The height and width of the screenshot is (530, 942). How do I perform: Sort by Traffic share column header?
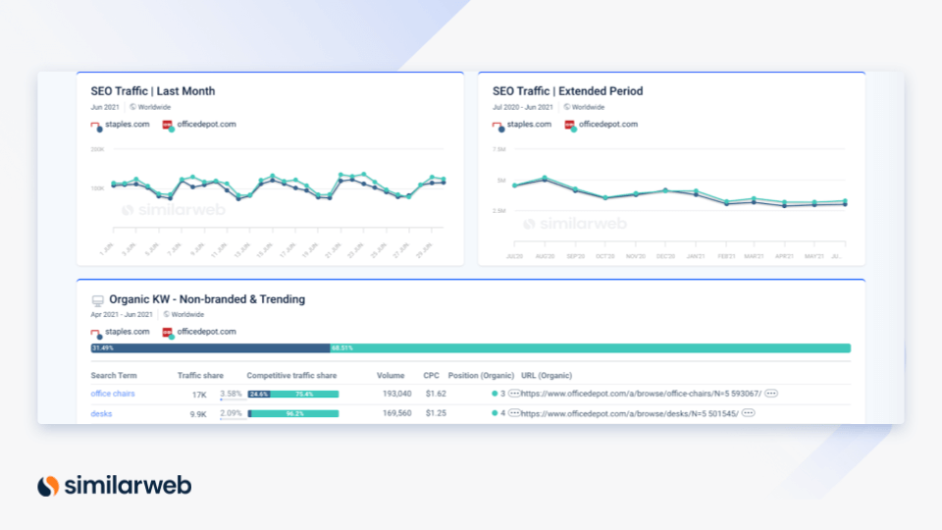pos(200,376)
